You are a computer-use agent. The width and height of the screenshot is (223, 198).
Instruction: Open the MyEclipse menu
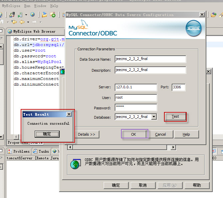[x=11, y=6]
